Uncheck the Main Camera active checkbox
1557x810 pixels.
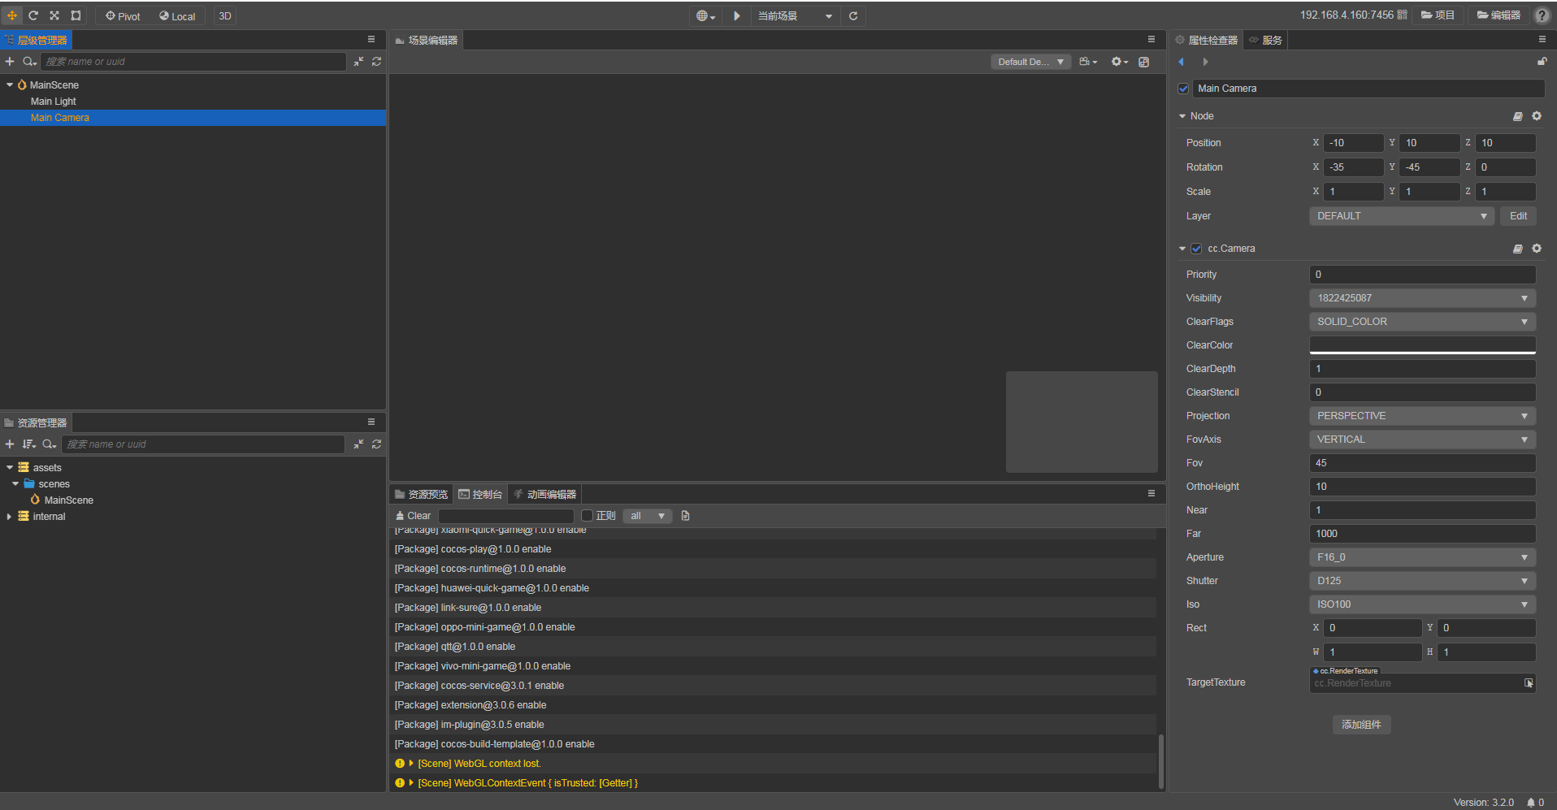coord(1183,89)
